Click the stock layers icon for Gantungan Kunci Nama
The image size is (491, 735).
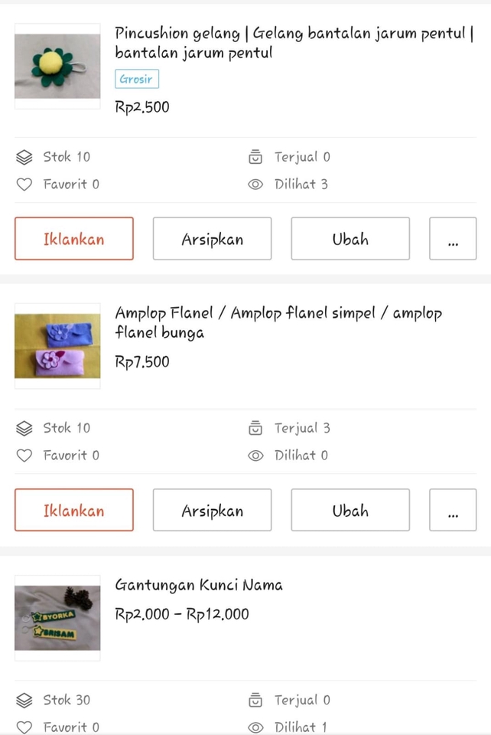click(25, 699)
